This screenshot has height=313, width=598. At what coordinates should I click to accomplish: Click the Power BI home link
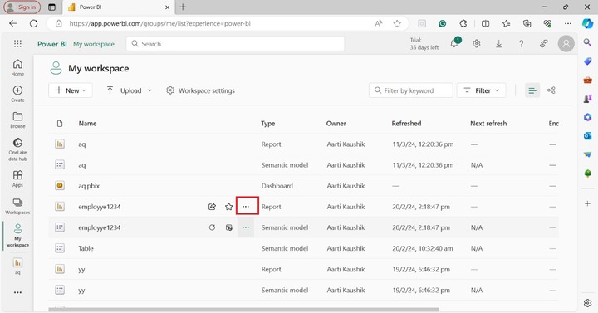click(51, 44)
